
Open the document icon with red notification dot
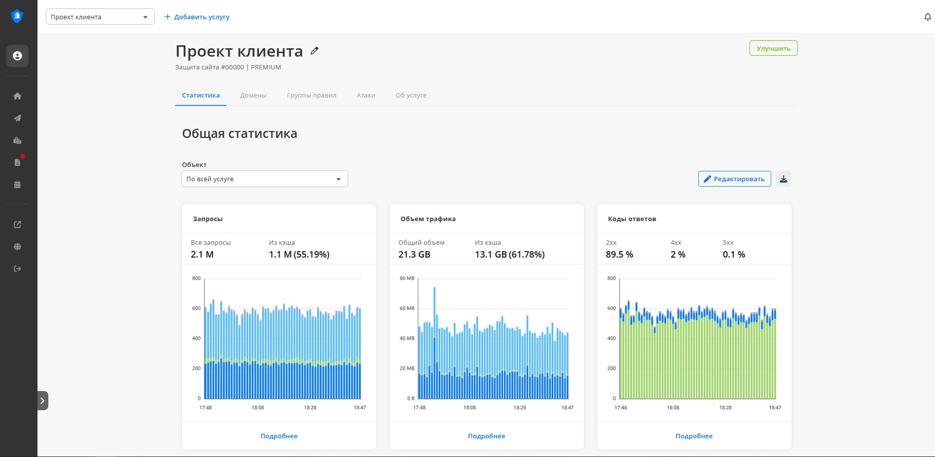(x=17, y=163)
